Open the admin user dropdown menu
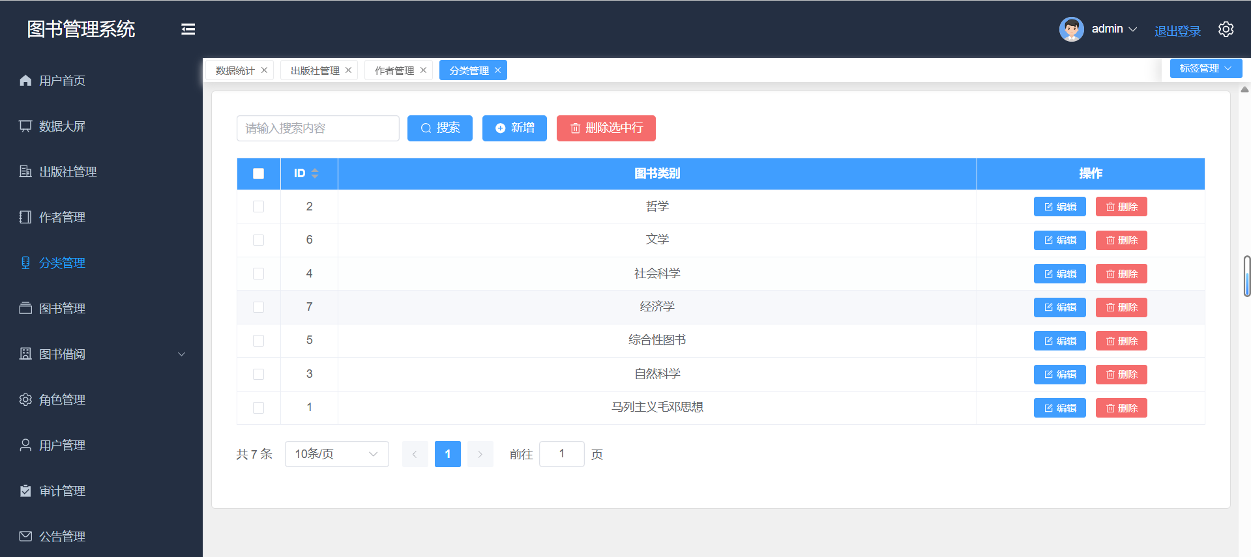This screenshot has width=1251, height=557. pyautogui.click(x=1114, y=29)
